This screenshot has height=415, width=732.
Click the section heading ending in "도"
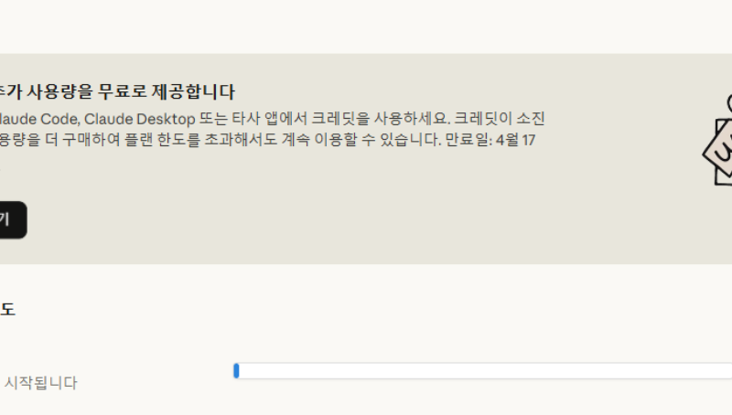pos(7,310)
